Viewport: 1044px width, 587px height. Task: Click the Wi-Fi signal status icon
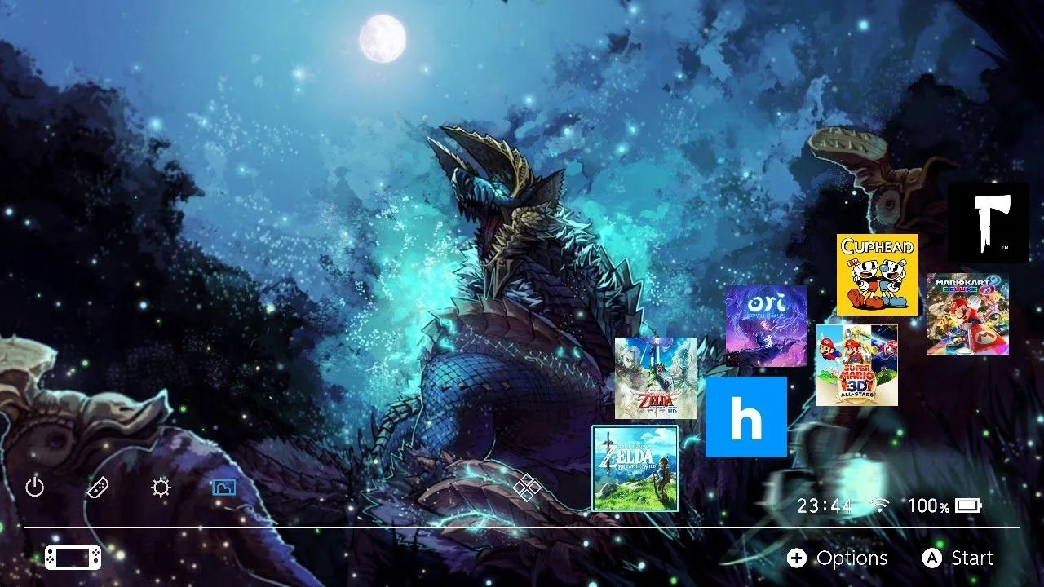[x=879, y=505]
